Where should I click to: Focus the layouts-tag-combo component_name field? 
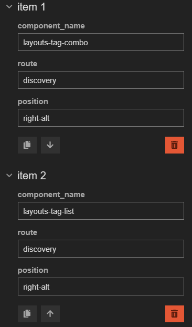(x=101, y=42)
